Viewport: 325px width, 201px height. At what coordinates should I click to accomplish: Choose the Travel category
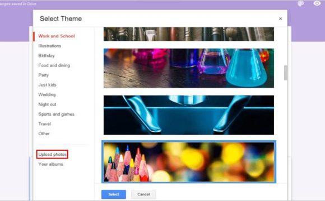[x=44, y=124]
